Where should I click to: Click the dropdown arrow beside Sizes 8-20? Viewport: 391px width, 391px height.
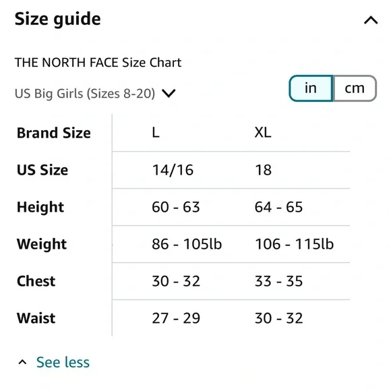pyautogui.click(x=169, y=94)
